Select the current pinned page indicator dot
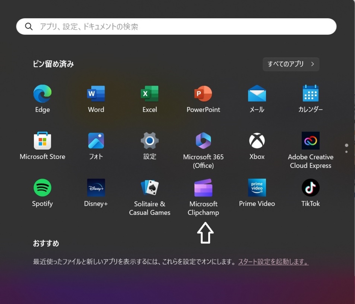 tap(346, 145)
